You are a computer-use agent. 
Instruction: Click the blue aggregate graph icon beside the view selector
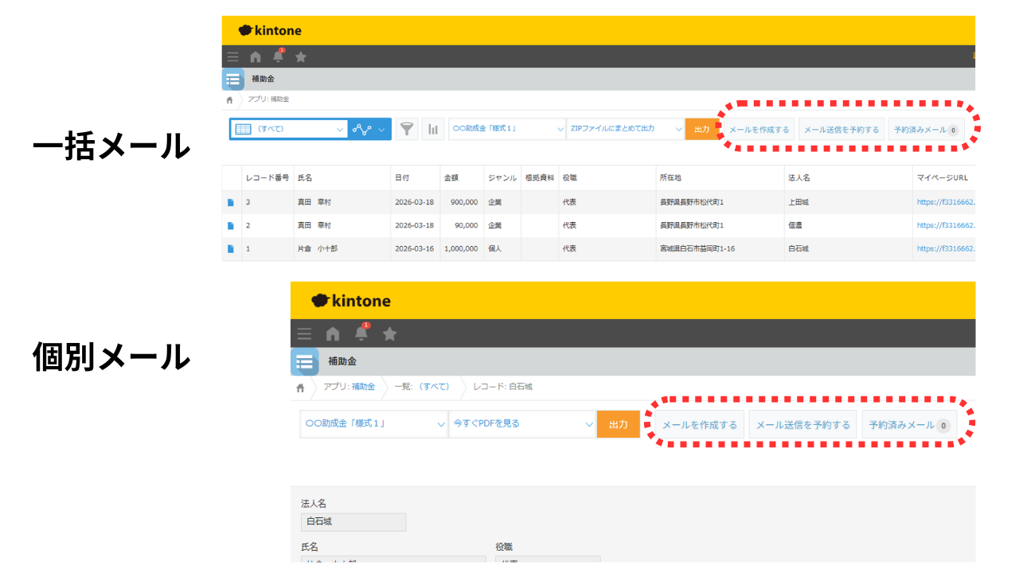[x=365, y=128]
